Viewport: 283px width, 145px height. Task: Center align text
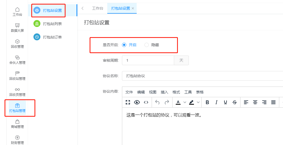pos(255,102)
